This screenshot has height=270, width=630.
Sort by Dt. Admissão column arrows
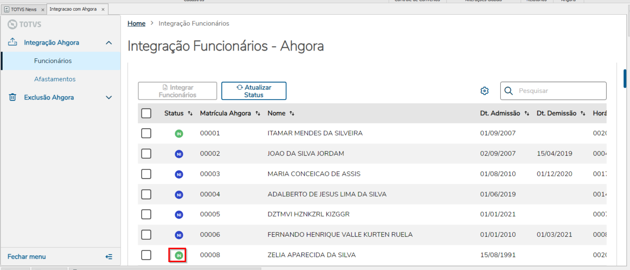(x=527, y=113)
